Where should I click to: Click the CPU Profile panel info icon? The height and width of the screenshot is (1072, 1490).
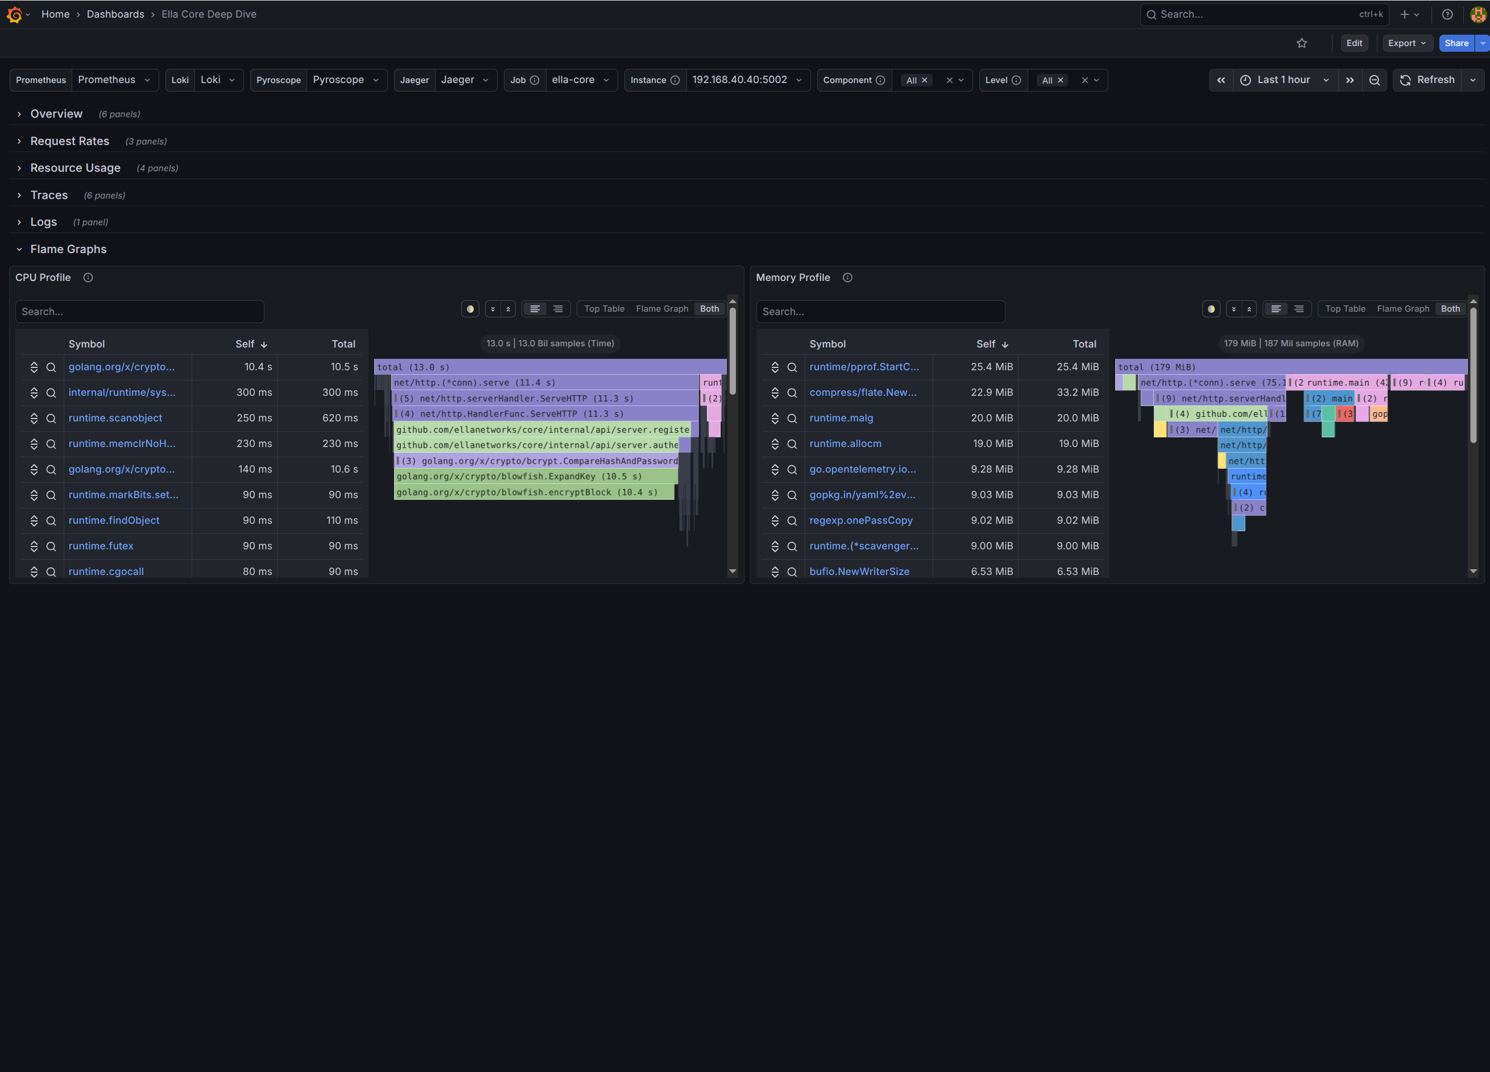tap(88, 278)
